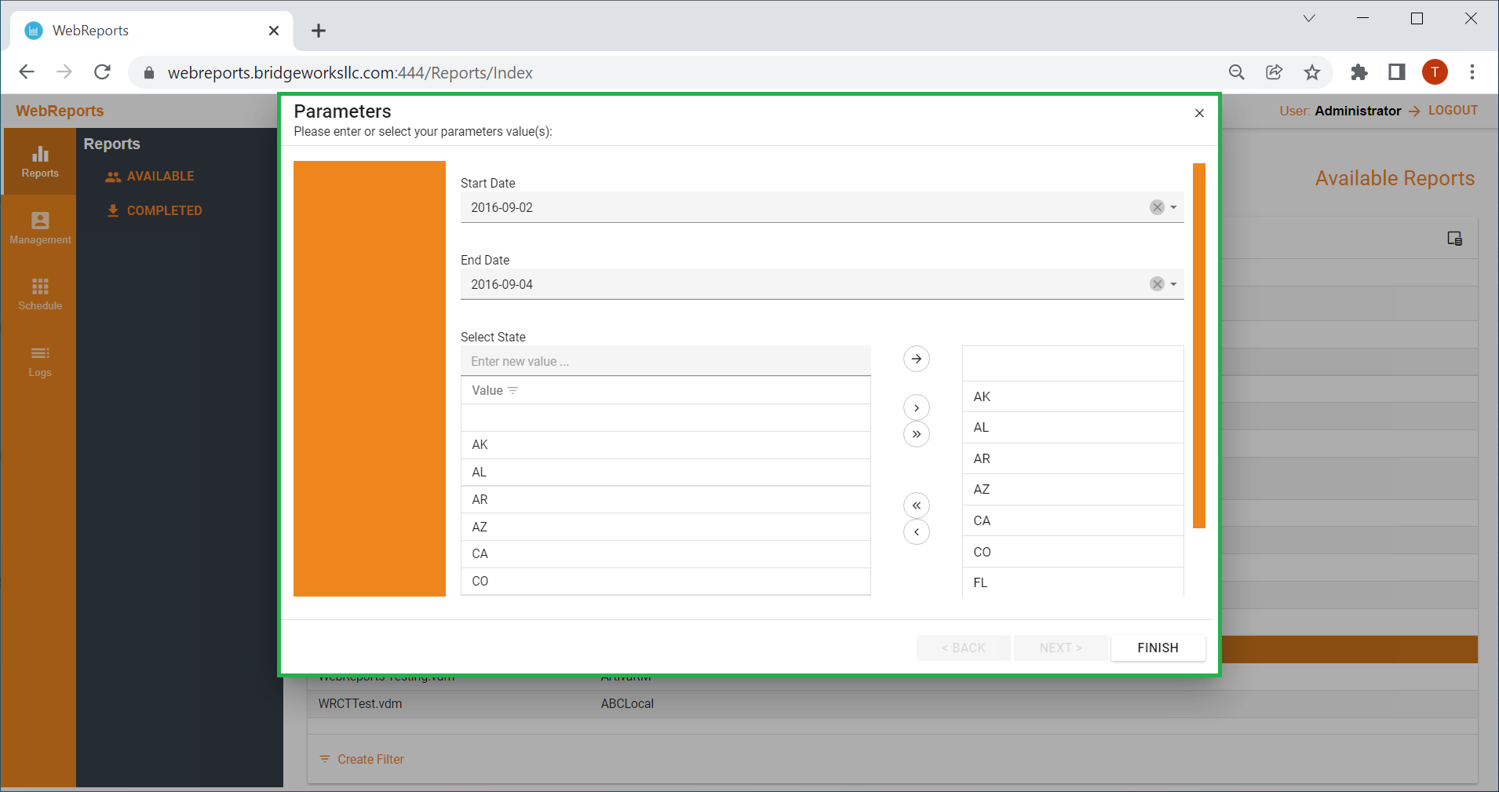Open the browser zoom indicator
This screenshot has height=792, width=1499.
[x=1236, y=72]
